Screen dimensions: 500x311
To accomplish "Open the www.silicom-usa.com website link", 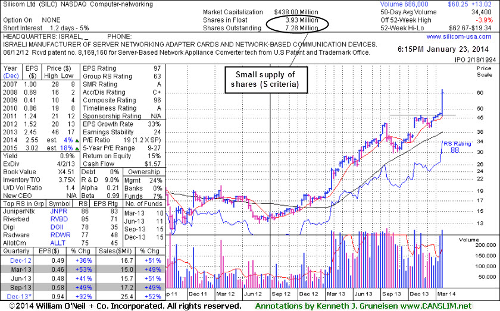I will 459,36.
